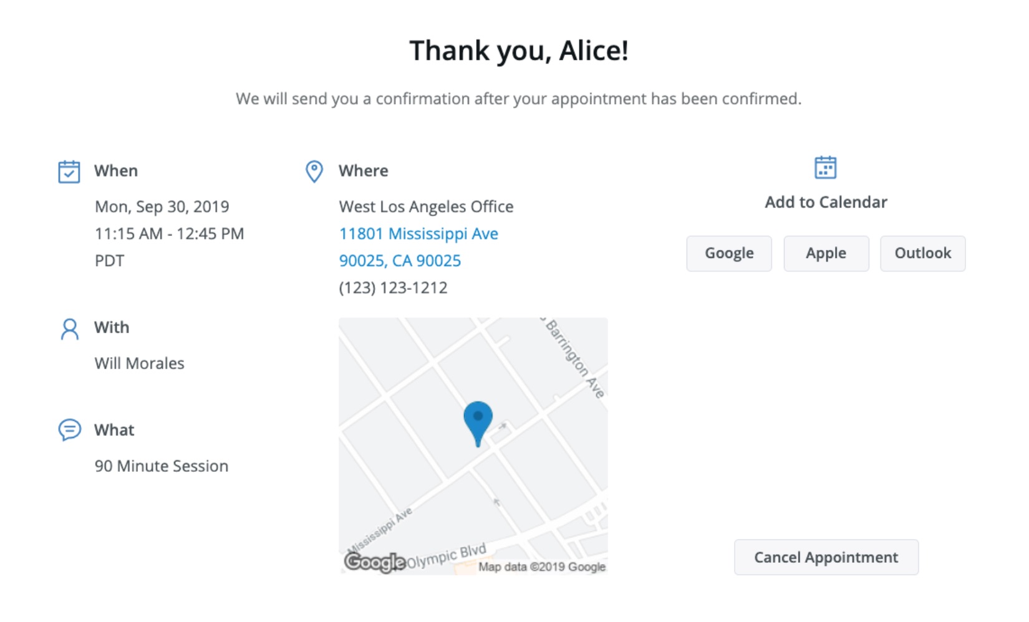Image resolution: width=1029 pixels, height=622 pixels.
Task: Add appointment to Outlook calendar
Action: tap(922, 253)
